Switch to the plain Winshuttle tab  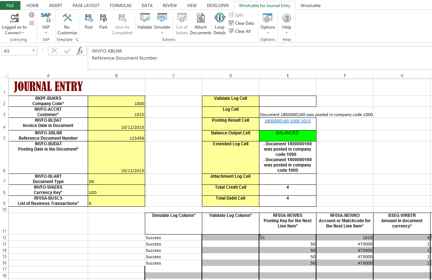click(x=310, y=6)
